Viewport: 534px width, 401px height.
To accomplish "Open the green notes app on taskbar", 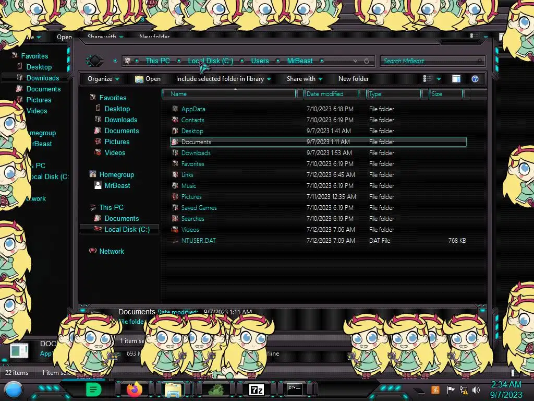I will (x=94, y=389).
